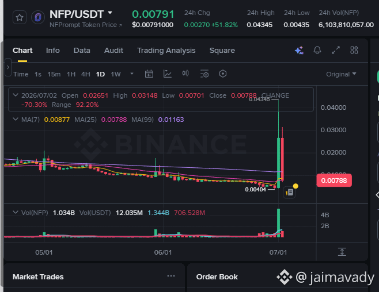The width and height of the screenshot is (379, 292).
Task: Click the 0.04345 high marker on chart
Action: coord(259,99)
